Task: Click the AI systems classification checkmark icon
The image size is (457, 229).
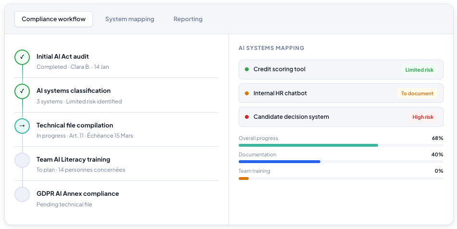Action: [x=22, y=91]
